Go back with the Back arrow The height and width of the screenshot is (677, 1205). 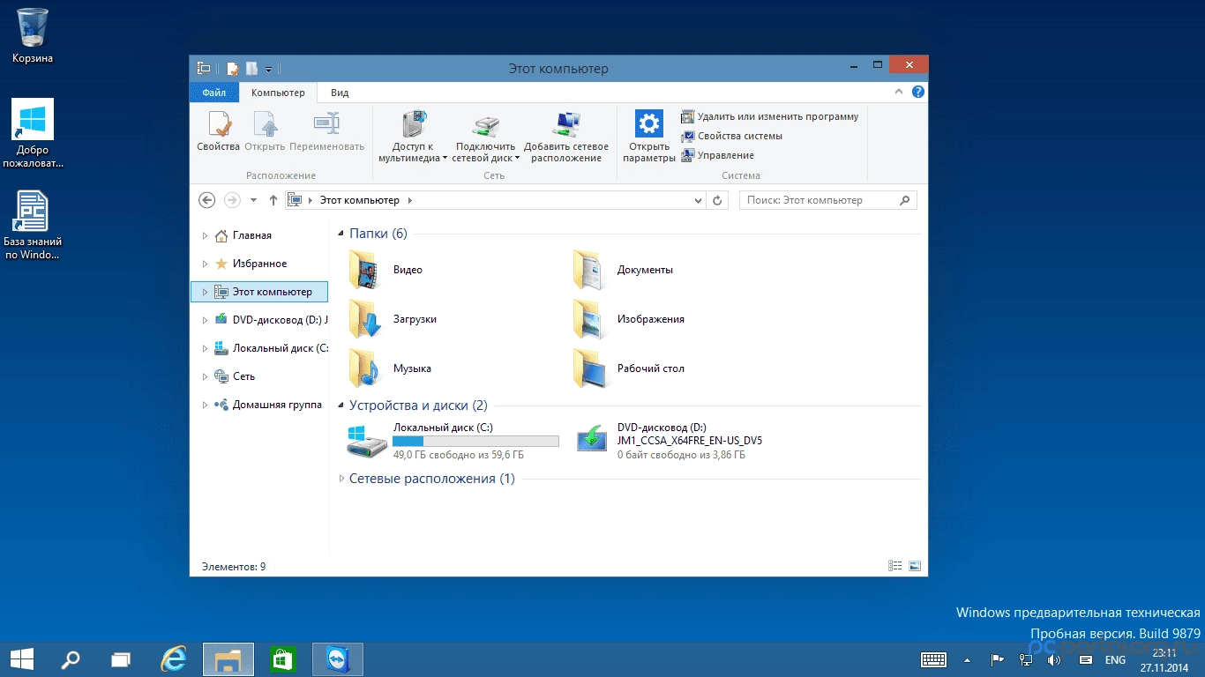(207, 200)
